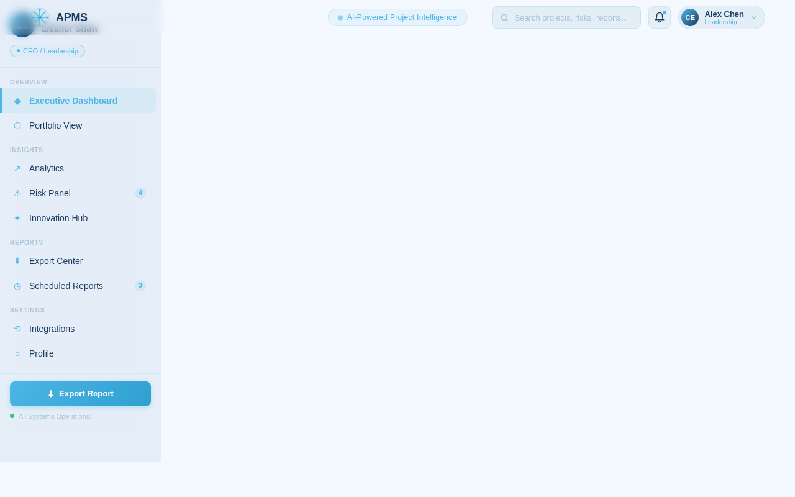795x497 pixels.
Task: Open the notifications bell
Action: click(x=659, y=17)
